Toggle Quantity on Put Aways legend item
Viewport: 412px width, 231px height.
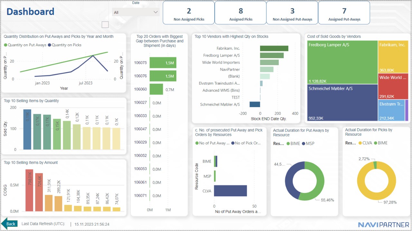point(25,45)
